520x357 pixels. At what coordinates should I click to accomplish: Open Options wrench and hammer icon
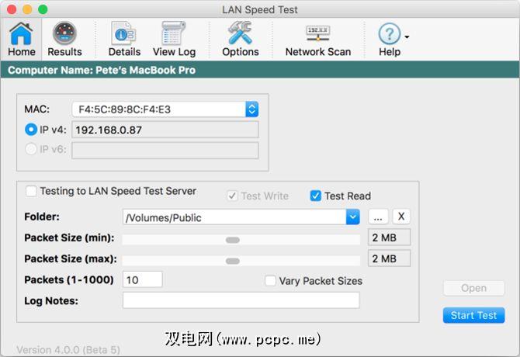pos(241,39)
